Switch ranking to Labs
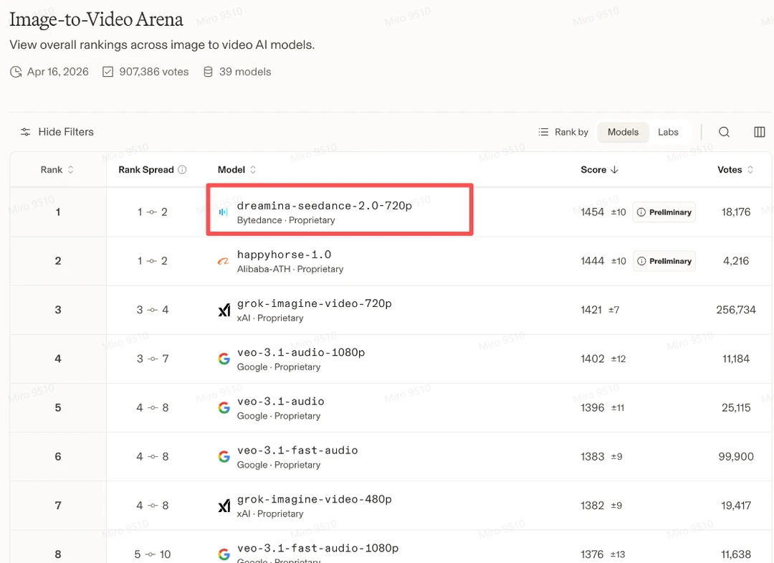 668,132
